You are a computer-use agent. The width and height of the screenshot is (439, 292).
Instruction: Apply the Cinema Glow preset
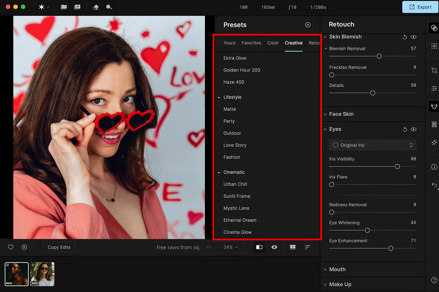[238, 232]
